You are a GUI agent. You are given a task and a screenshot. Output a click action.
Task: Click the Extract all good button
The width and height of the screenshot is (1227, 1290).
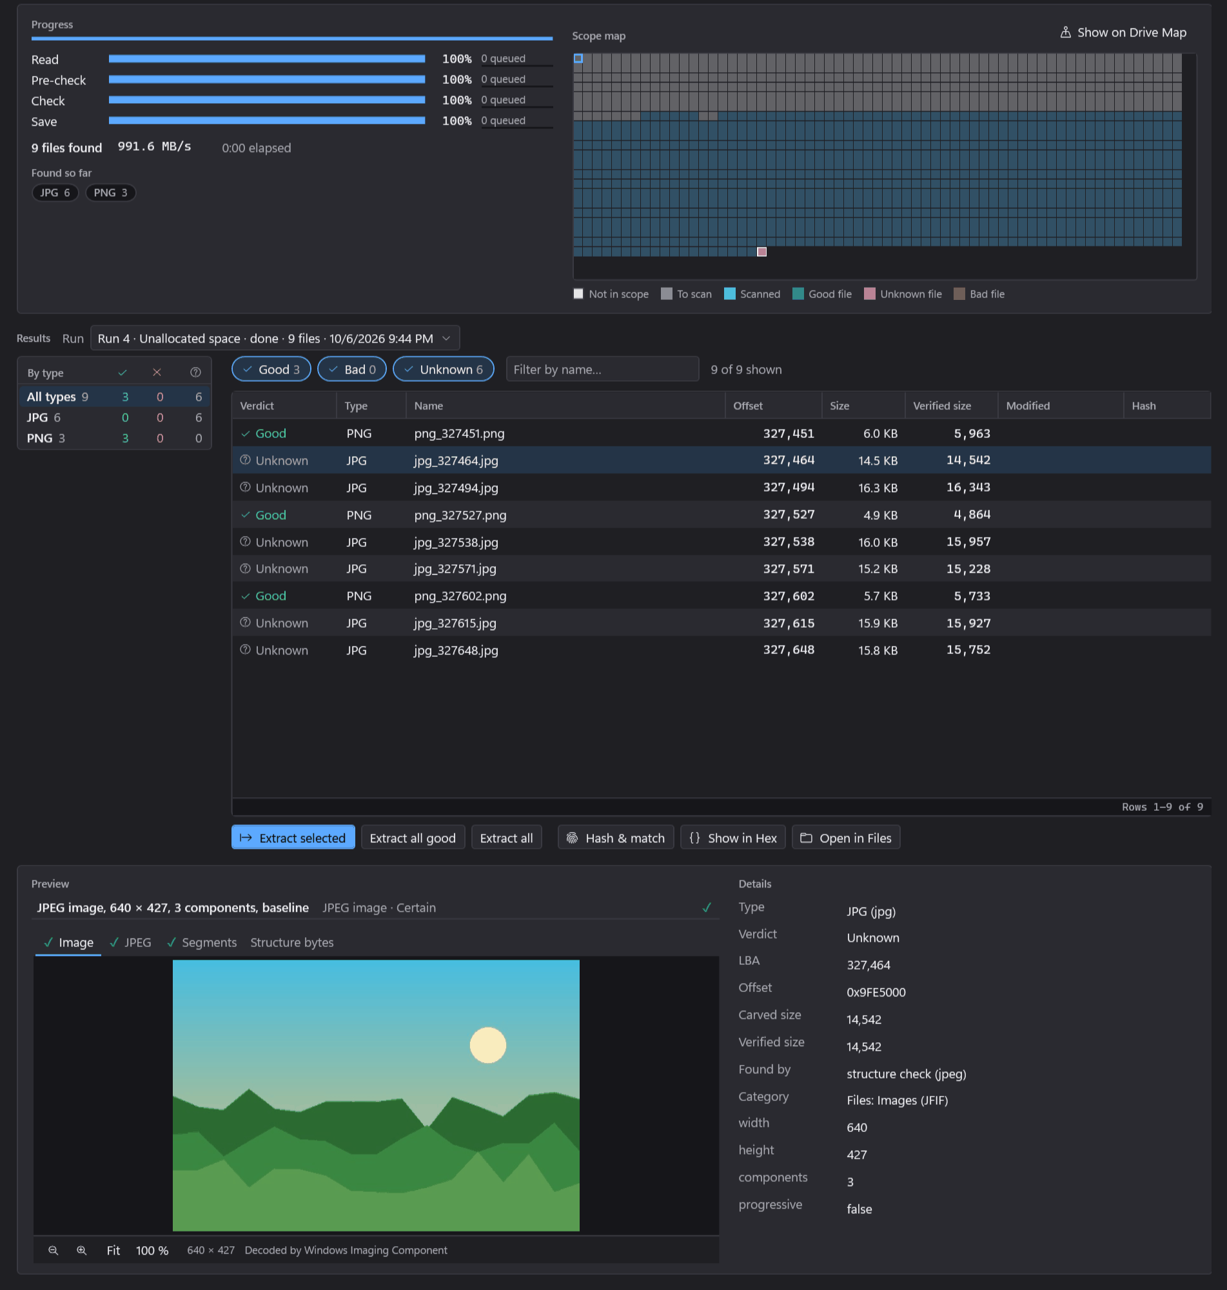pyautogui.click(x=413, y=838)
